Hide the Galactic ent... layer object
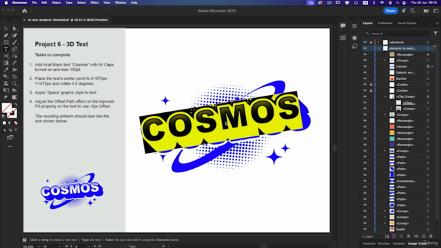The image size is (441, 248). [365, 72]
